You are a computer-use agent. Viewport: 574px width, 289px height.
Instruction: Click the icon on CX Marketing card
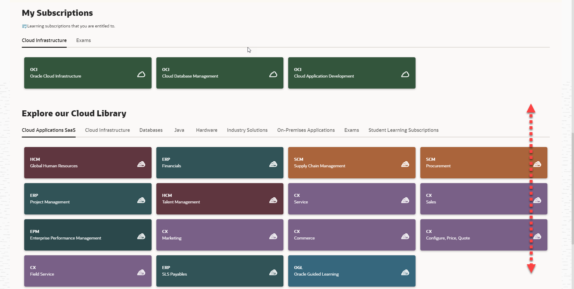tap(273, 236)
